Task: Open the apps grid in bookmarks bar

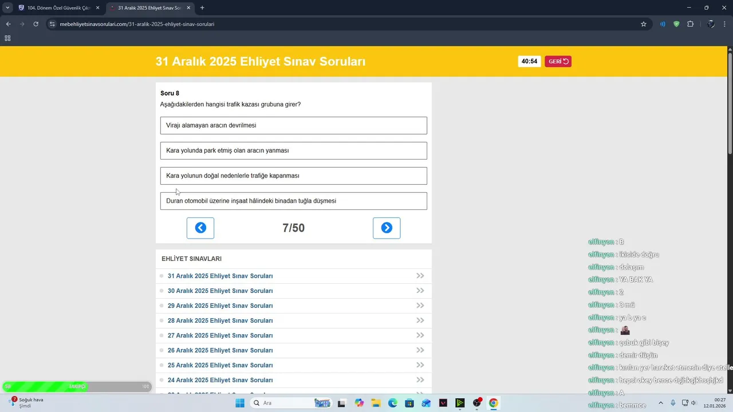Action: (7, 38)
